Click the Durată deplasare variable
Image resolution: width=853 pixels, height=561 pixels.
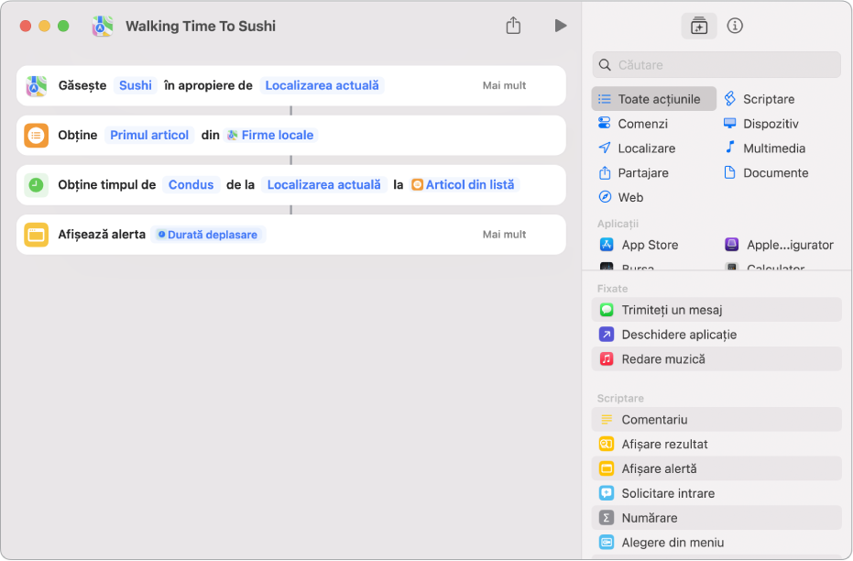[x=208, y=235]
